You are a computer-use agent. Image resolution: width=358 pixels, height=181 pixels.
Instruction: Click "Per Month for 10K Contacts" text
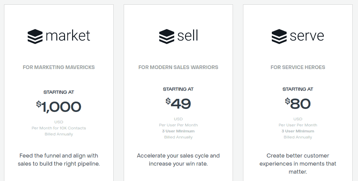click(59, 128)
